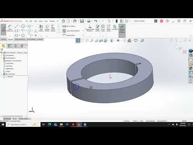Open the Slot tool dropdown arrow

pyautogui.click(x=20, y=35)
